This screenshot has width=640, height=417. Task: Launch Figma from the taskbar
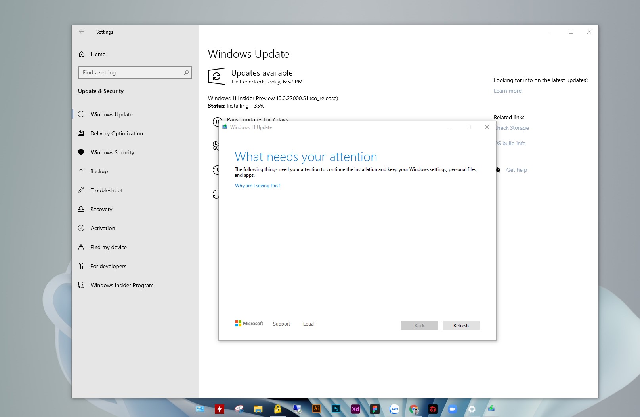pyautogui.click(x=375, y=409)
